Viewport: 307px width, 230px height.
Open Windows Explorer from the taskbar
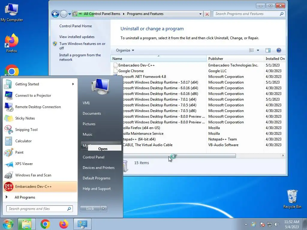point(27,224)
